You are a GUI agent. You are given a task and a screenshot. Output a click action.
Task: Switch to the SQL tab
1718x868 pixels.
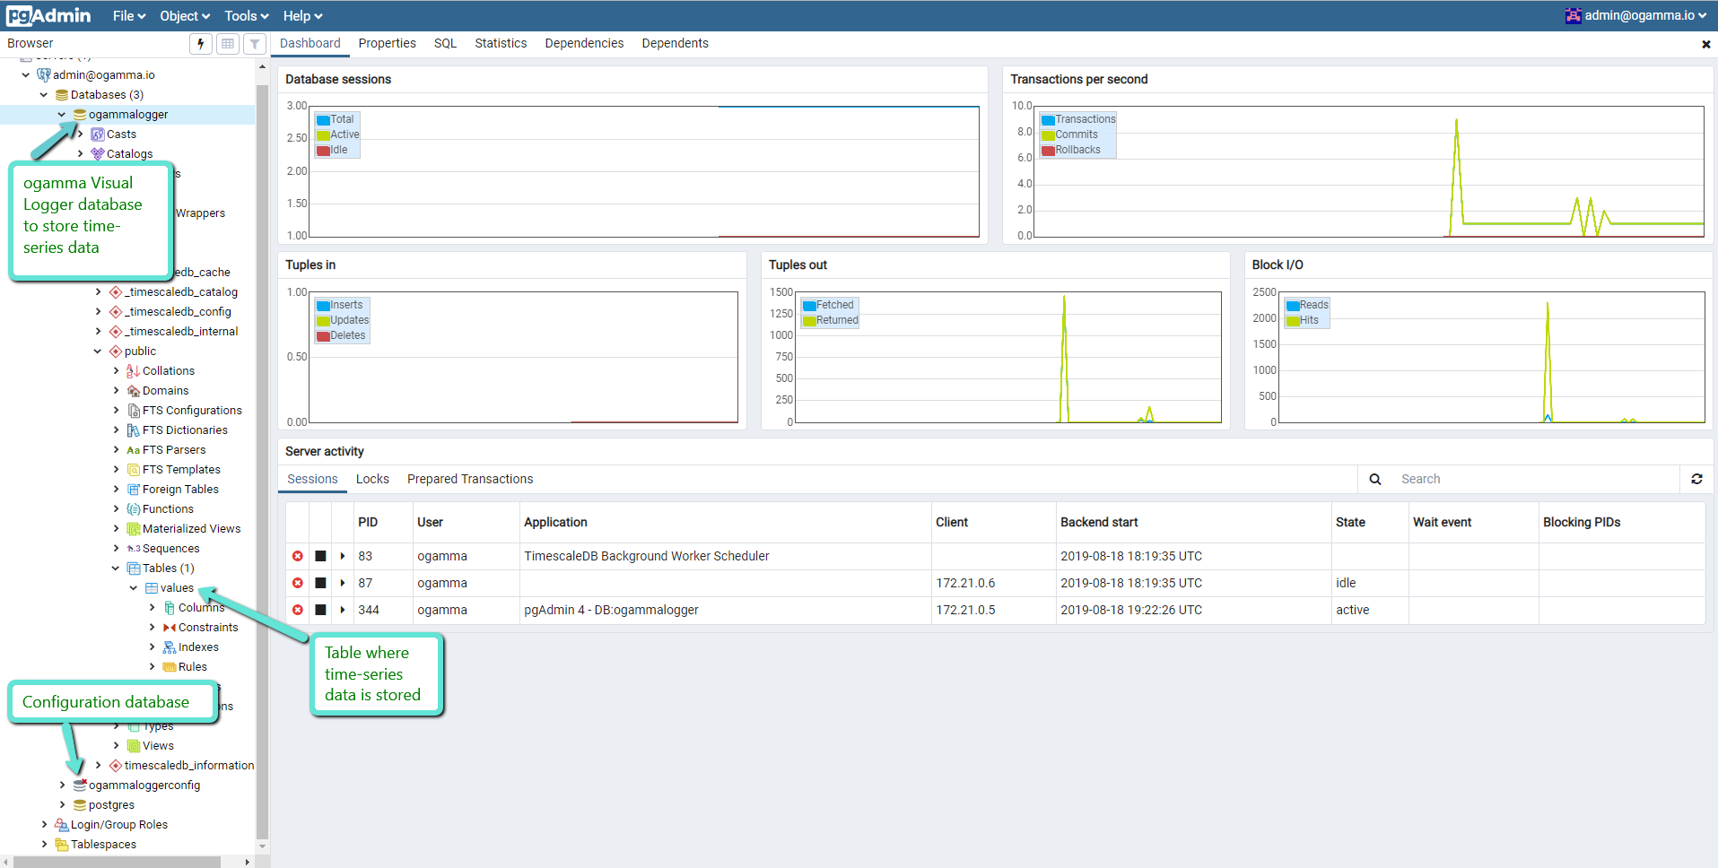point(445,43)
